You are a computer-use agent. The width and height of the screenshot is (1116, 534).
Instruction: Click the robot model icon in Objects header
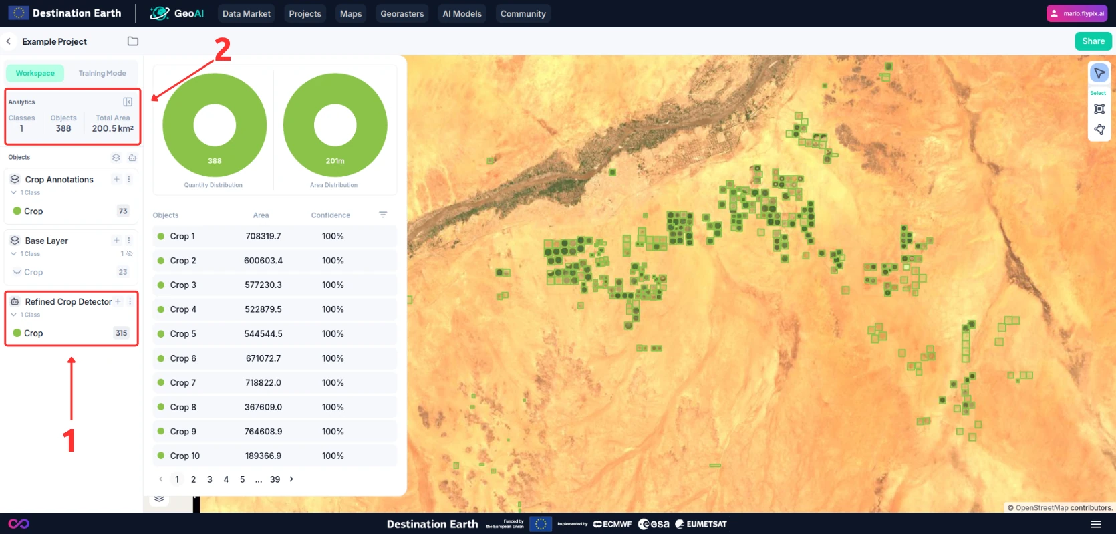132,158
